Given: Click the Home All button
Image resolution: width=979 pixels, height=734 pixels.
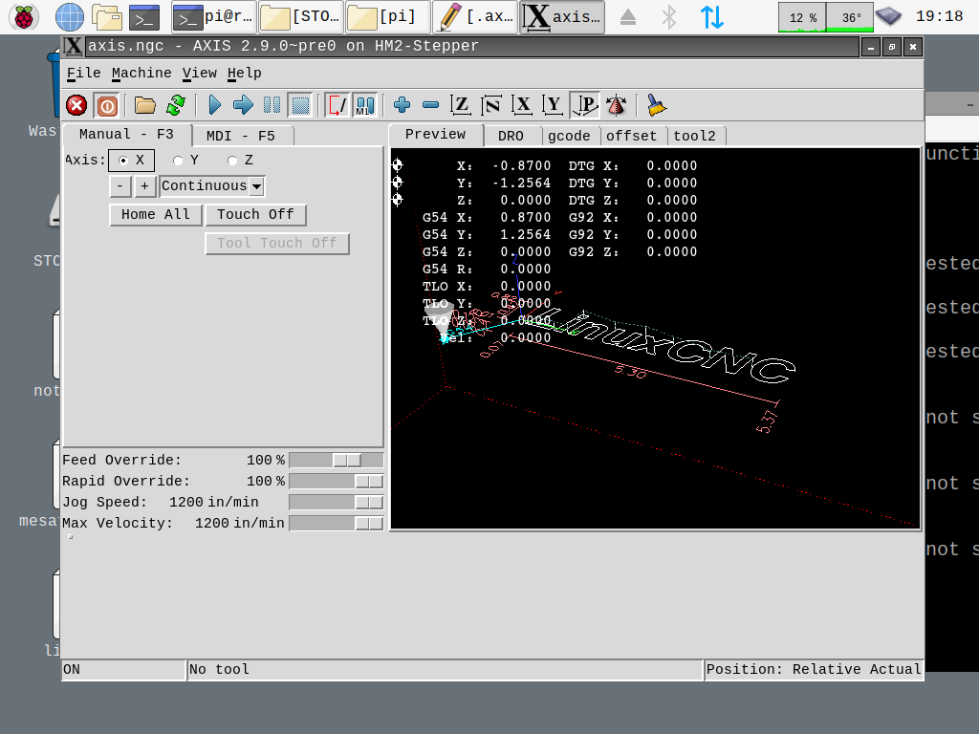Looking at the screenshot, I should 156,215.
